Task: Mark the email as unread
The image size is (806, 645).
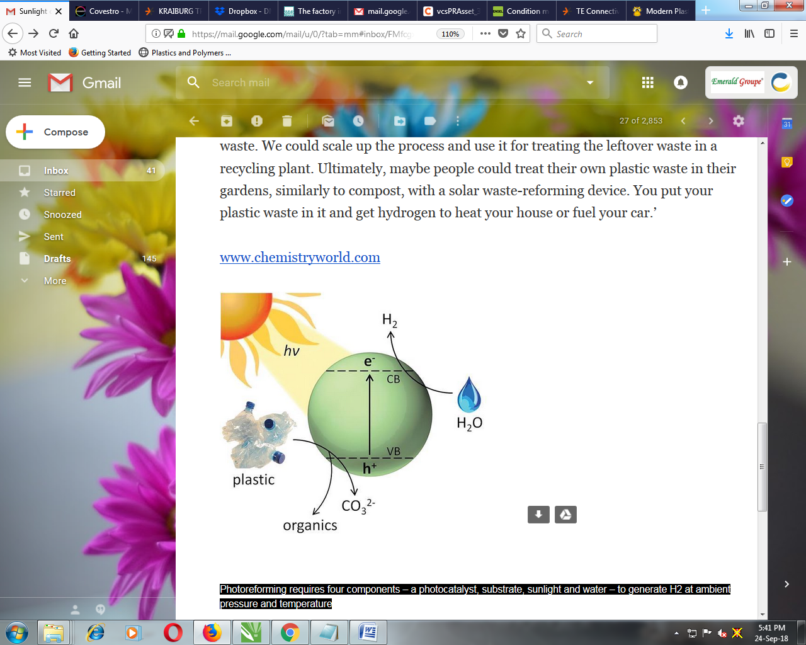Action: 328,121
